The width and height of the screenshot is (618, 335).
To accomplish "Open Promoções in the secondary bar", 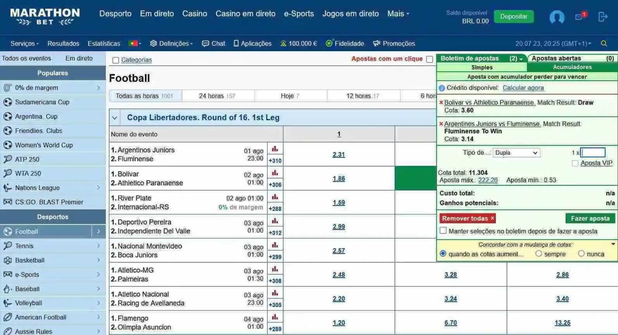I will [394, 43].
